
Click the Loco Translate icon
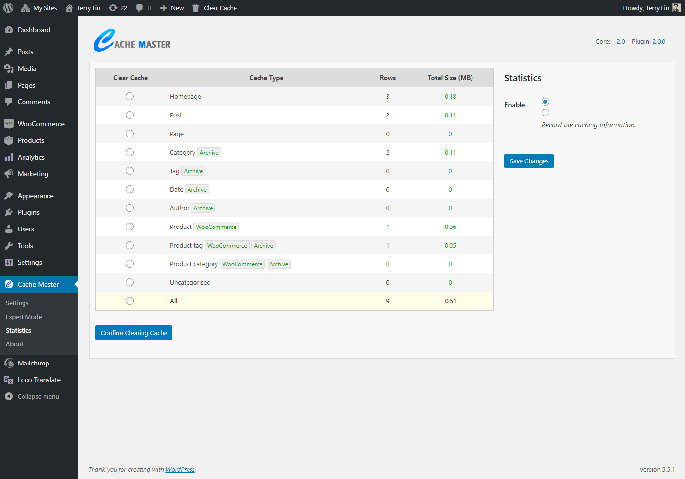pyautogui.click(x=9, y=380)
